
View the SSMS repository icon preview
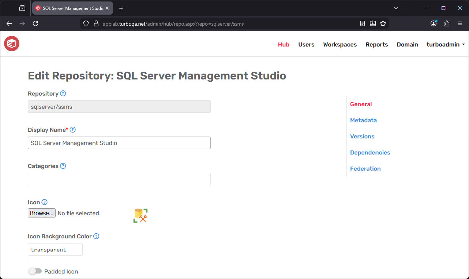click(x=140, y=215)
